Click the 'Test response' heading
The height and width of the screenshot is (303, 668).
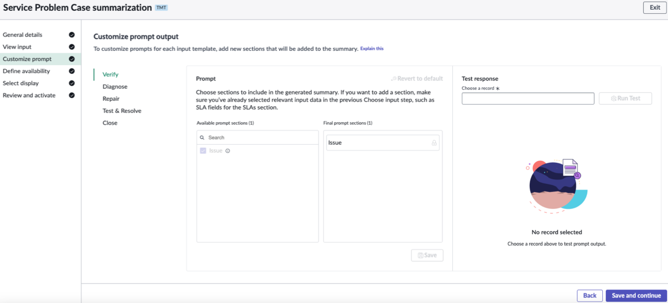point(480,79)
